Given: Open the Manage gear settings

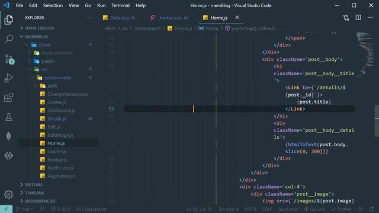Looking at the screenshot, I should click(x=8, y=195).
